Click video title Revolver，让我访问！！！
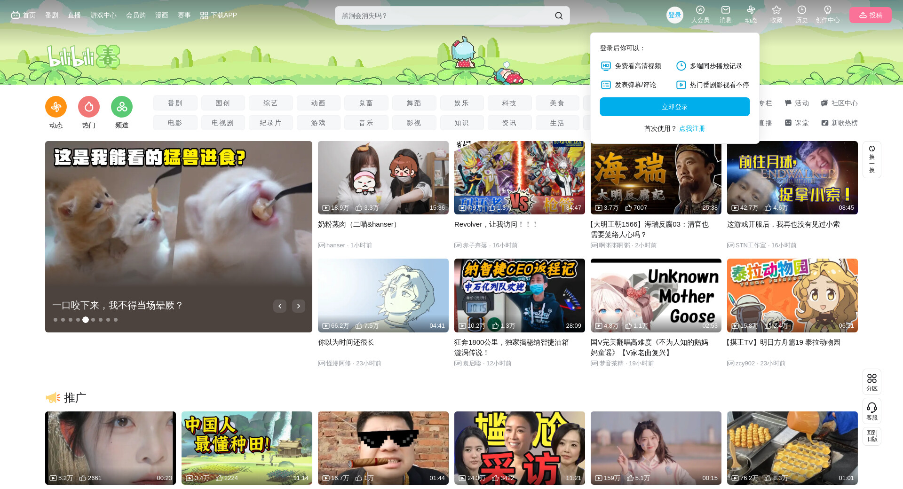Image resolution: width=903 pixels, height=489 pixels. [496, 224]
